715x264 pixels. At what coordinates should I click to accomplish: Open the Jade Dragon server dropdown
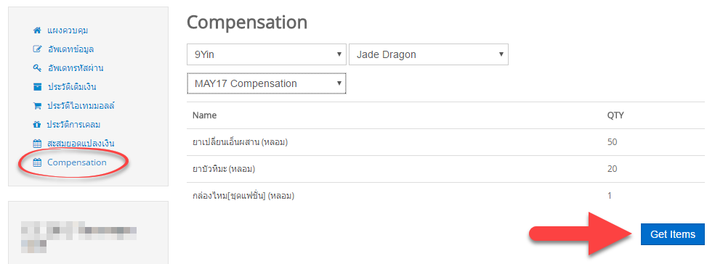428,54
